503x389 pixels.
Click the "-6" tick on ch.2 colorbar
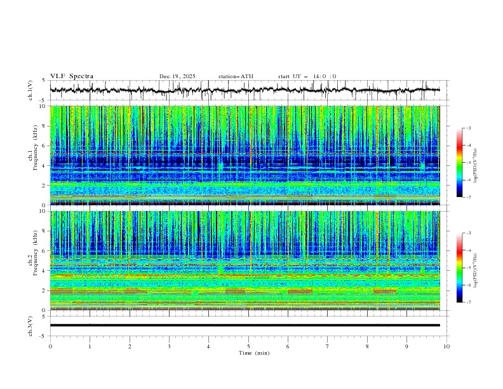469,285
